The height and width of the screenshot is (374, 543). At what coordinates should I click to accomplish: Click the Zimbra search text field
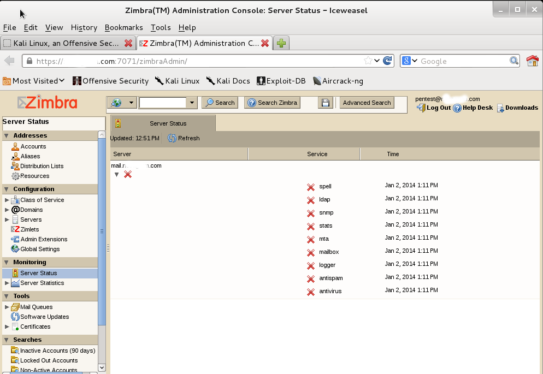[162, 103]
